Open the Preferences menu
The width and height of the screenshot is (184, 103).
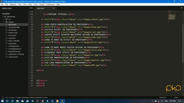point(50,4)
